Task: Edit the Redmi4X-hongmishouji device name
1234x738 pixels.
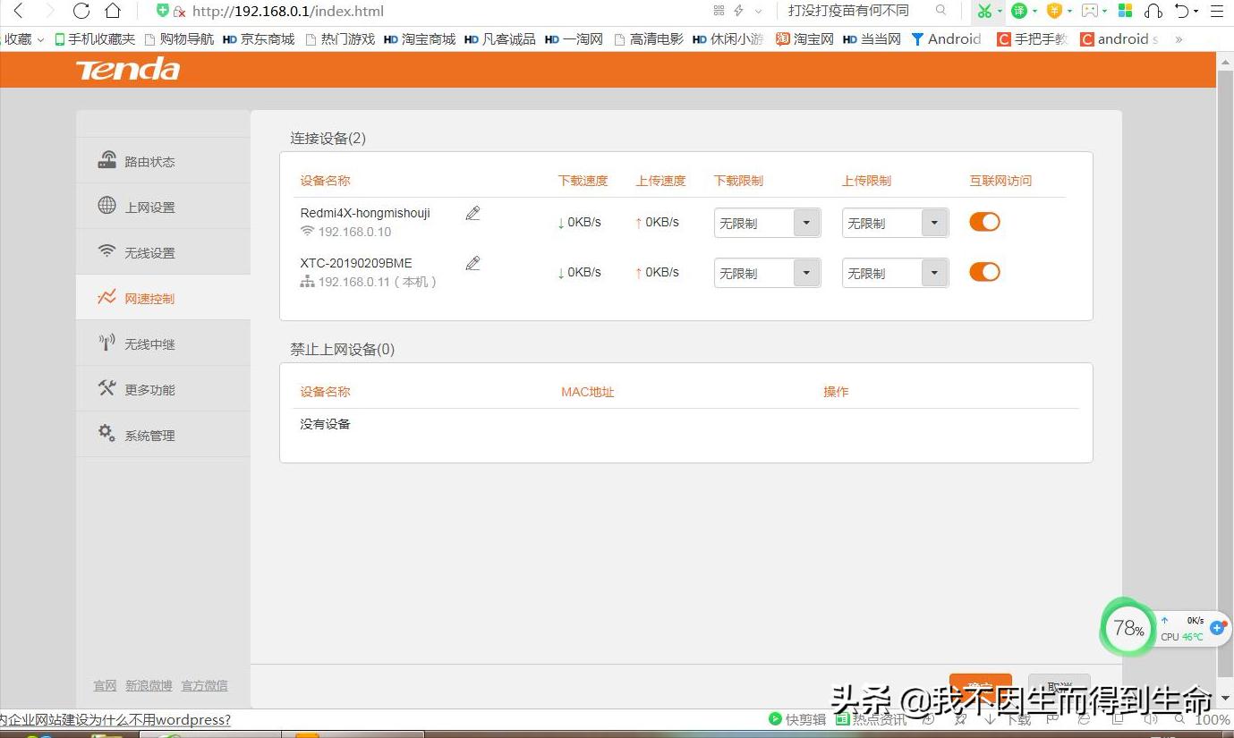Action: [472, 213]
